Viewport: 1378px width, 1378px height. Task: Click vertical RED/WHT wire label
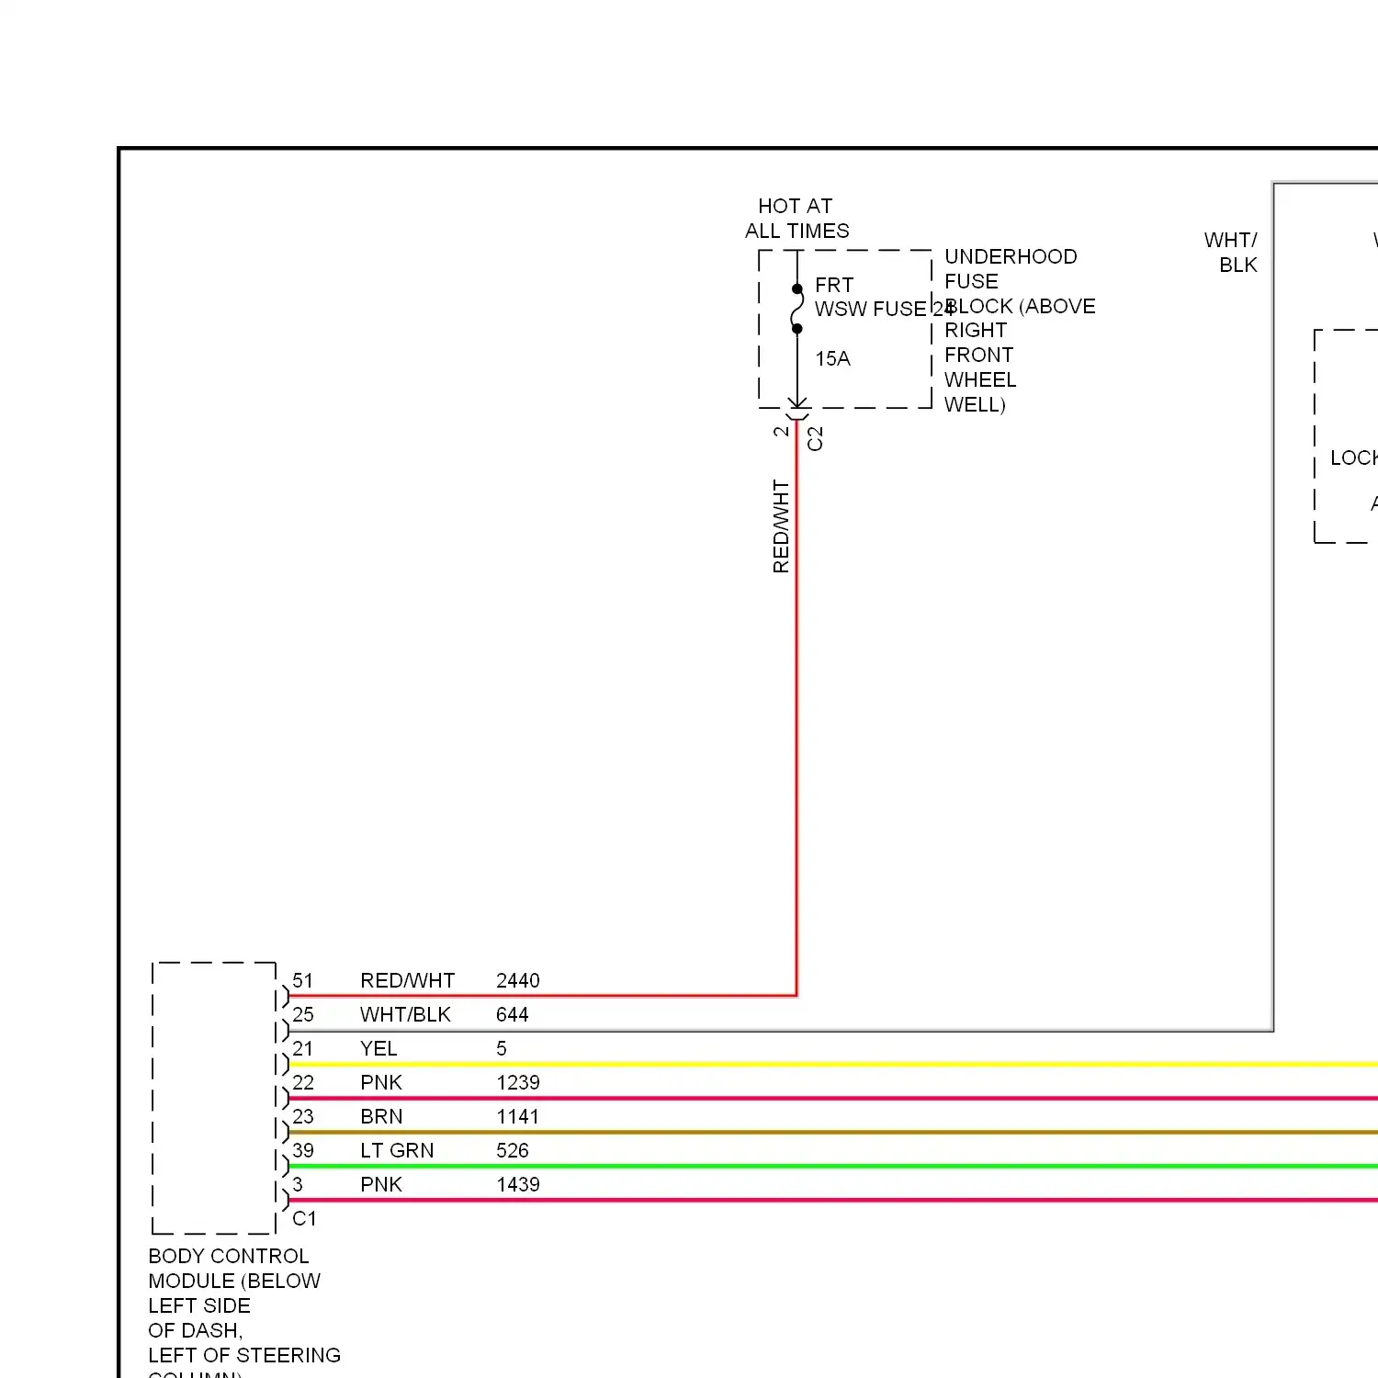pos(781,526)
